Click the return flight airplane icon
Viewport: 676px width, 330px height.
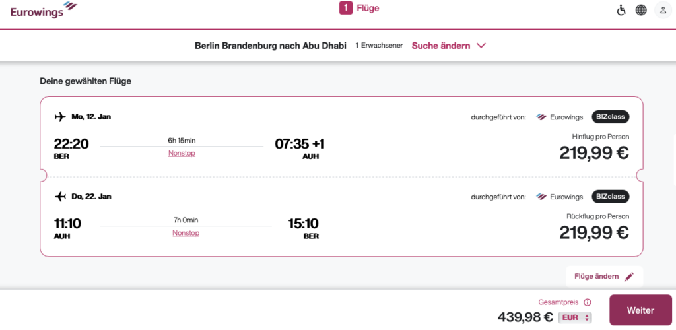click(60, 197)
